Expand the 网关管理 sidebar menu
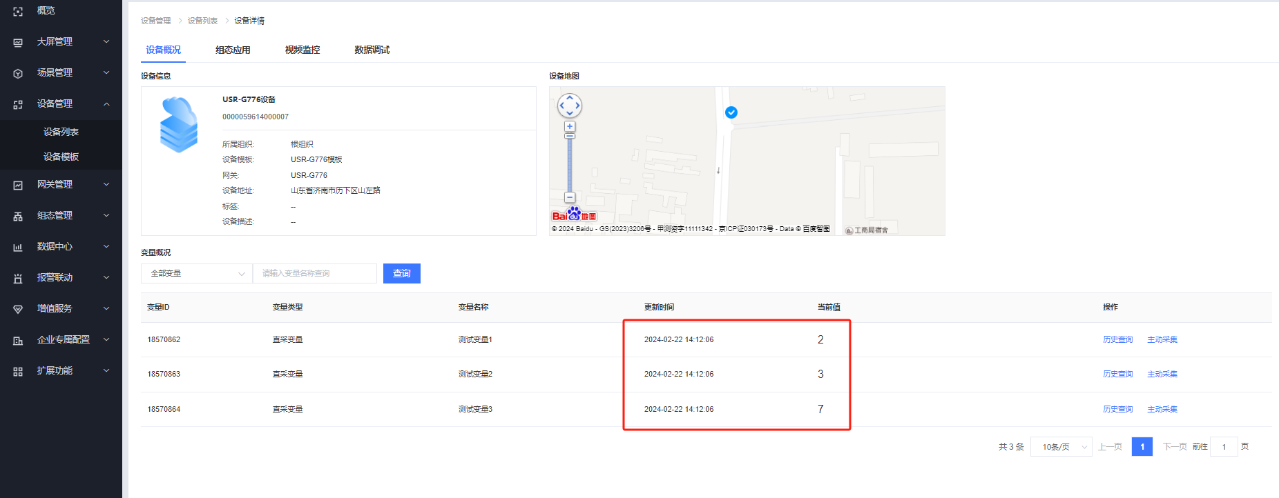This screenshot has width=1279, height=498. pyautogui.click(x=106, y=184)
